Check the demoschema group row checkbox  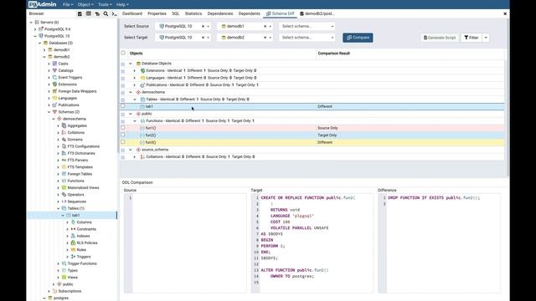pyautogui.click(x=123, y=93)
